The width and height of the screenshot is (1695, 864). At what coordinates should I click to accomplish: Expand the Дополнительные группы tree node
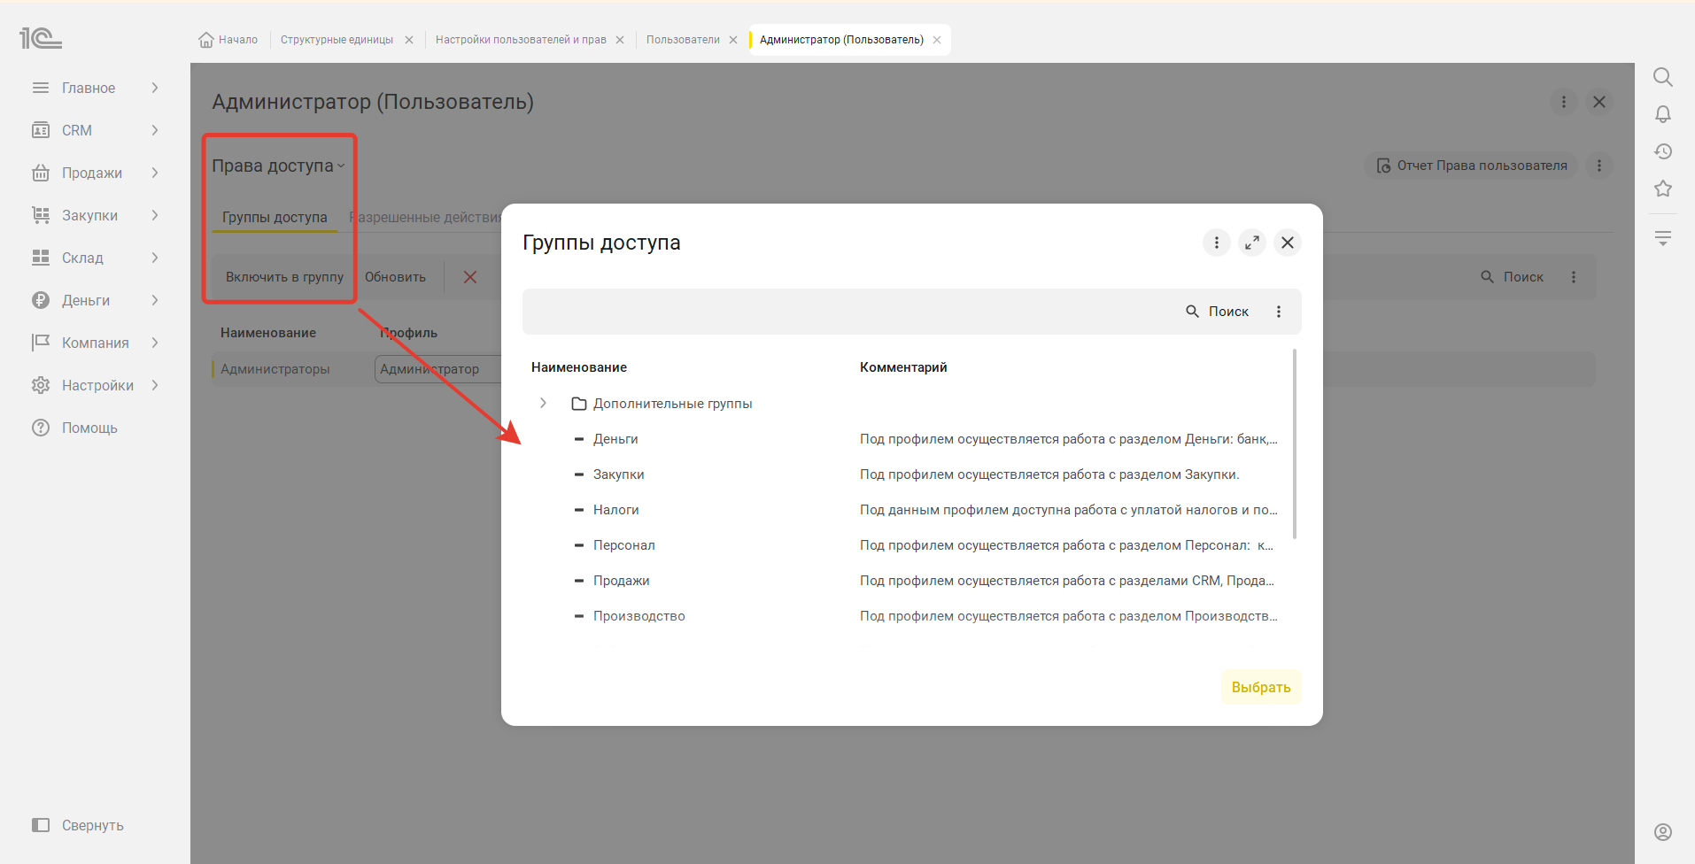click(x=543, y=403)
